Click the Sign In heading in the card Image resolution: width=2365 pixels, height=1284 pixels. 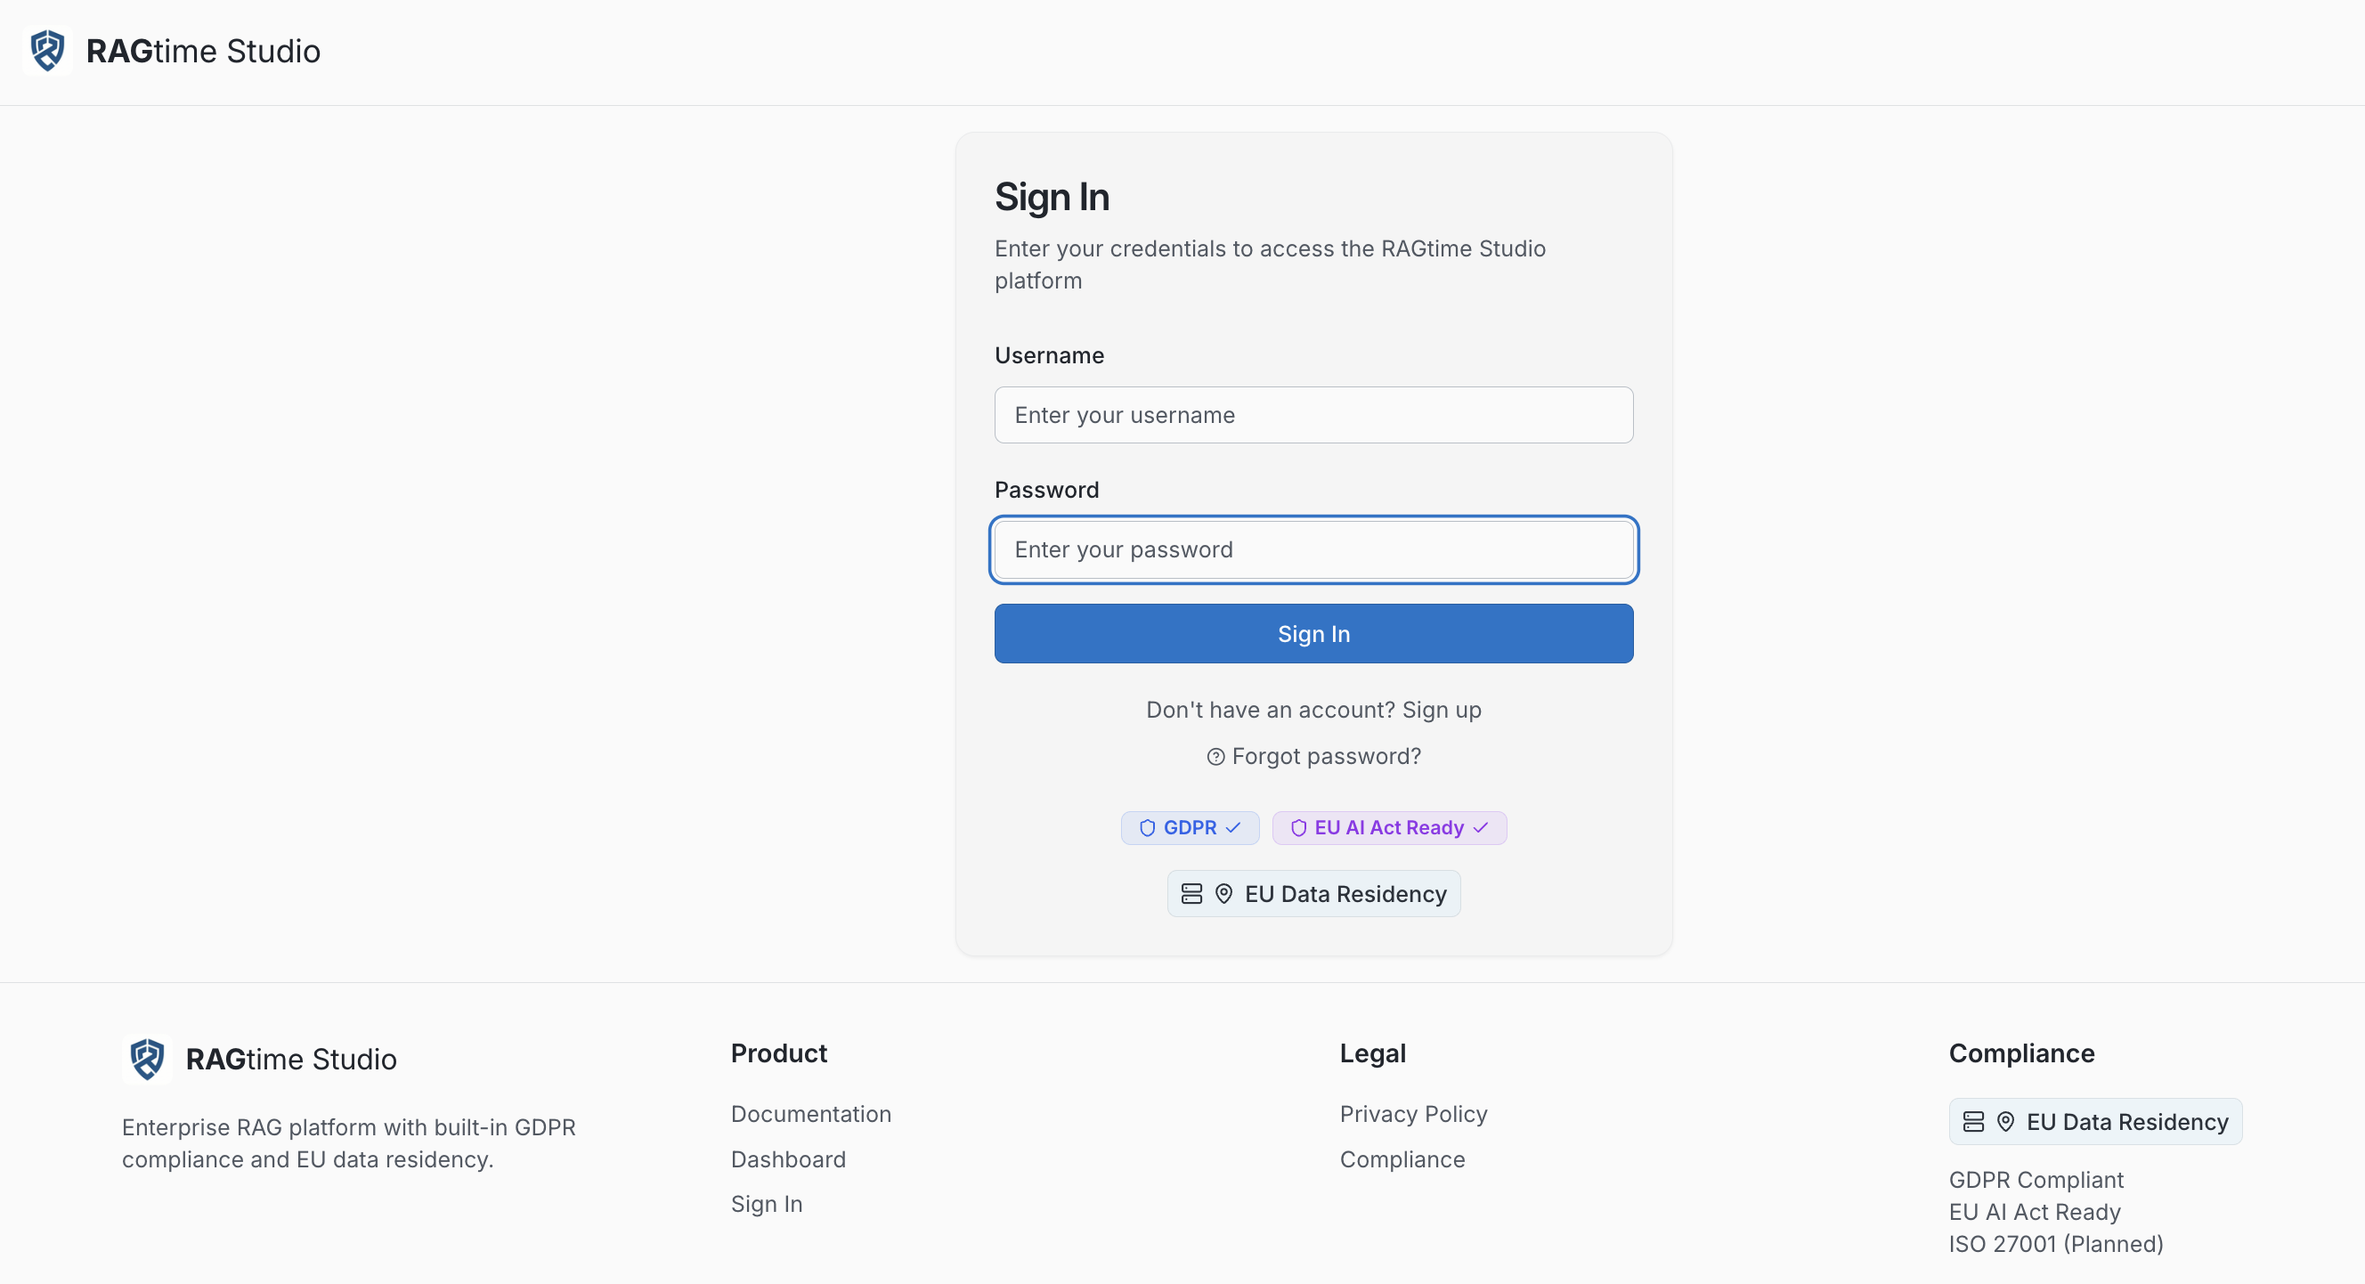coord(1052,198)
